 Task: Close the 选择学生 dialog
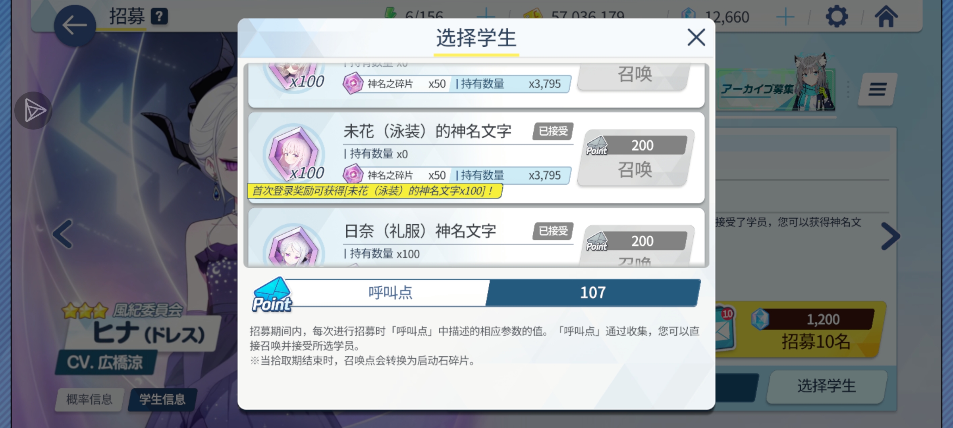pyautogui.click(x=696, y=37)
